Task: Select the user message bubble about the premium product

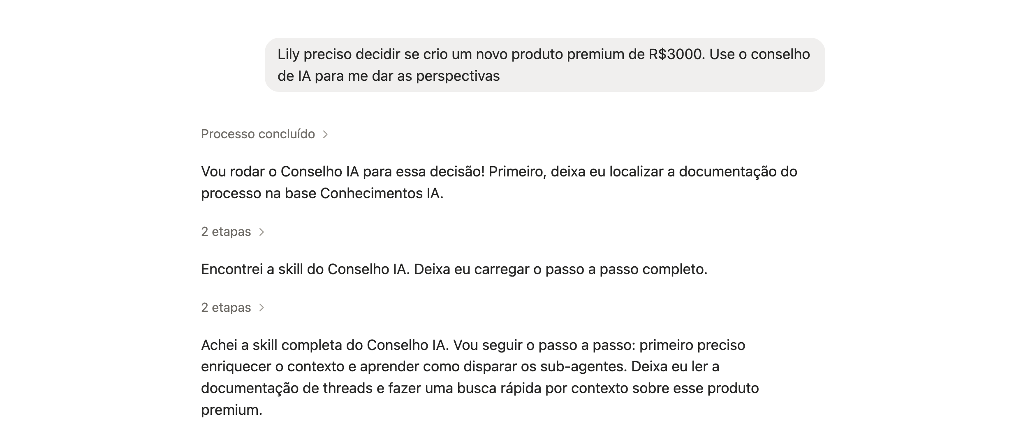Action: [545, 65]
